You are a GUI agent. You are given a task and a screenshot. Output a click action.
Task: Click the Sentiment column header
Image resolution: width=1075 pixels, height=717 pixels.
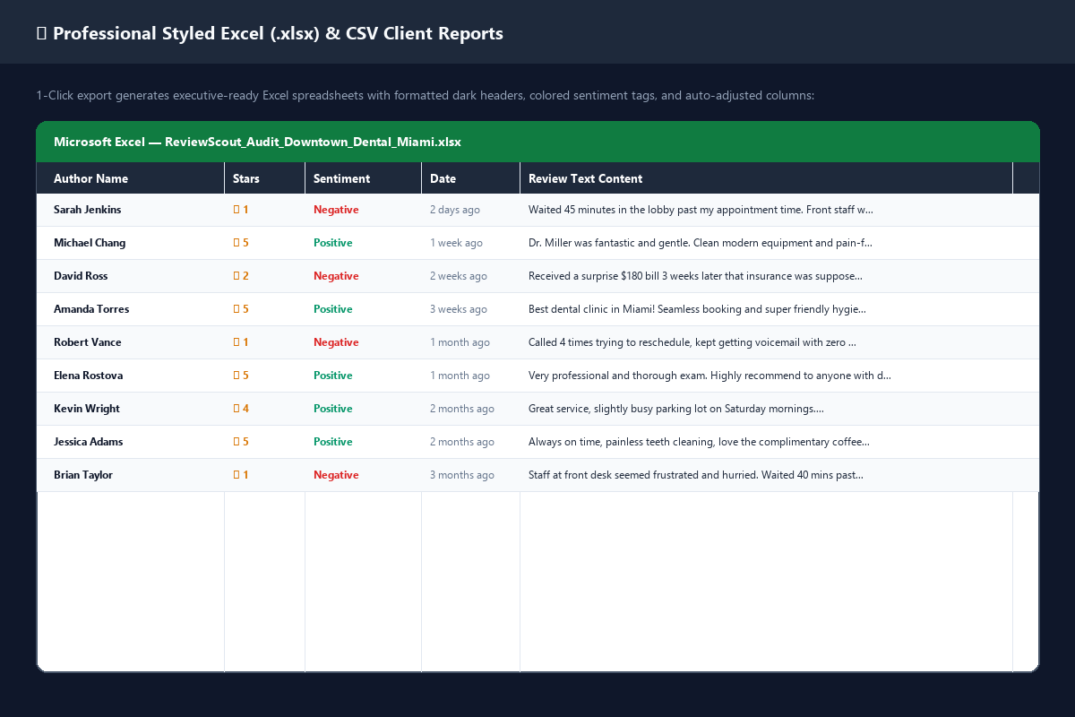(x=364, y=178)
